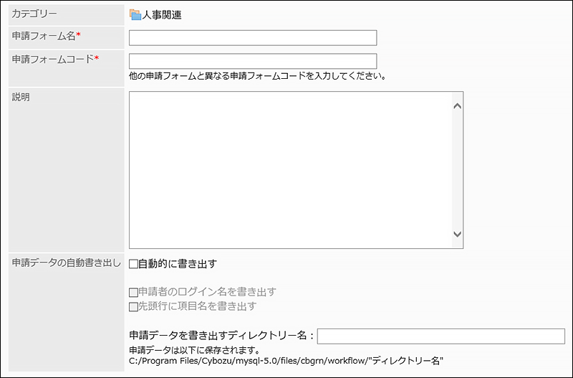Click the up arrow of the 説明 scrollbar

coord(457,106)
